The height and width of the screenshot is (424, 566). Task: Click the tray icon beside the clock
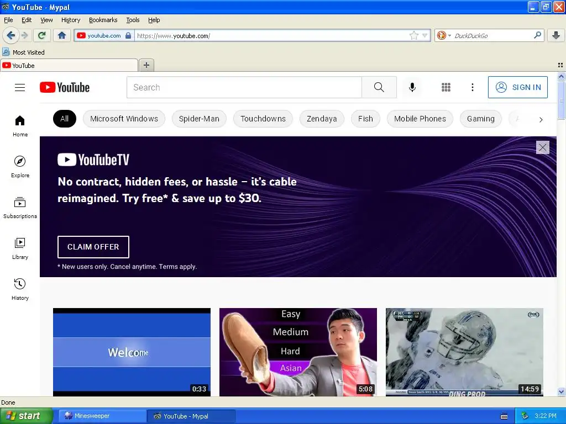(525, 416)
